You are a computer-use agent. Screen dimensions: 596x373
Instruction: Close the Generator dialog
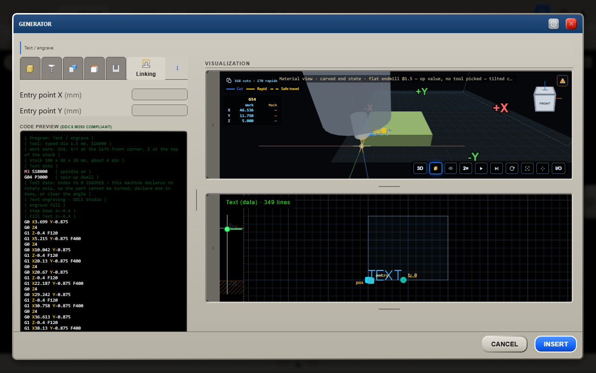tap(571, 24)
